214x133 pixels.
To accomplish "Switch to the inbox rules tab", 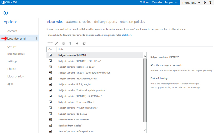I will pos(55,22).
